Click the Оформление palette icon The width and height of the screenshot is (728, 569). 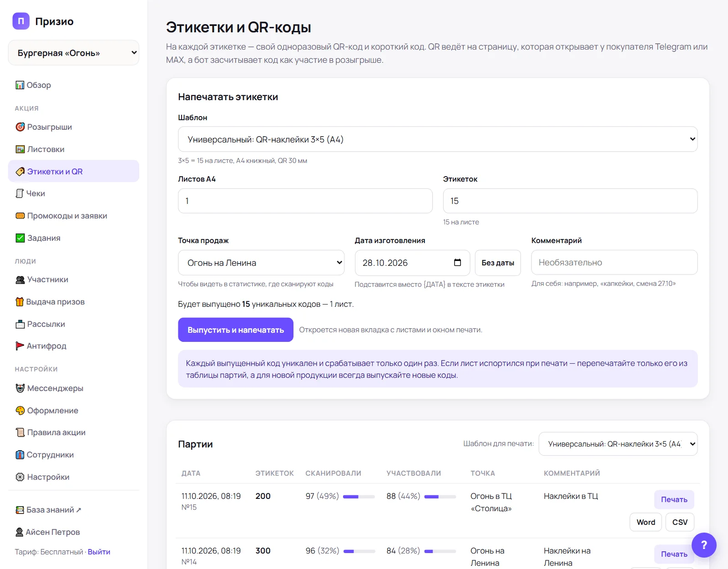tap(20, 411)
